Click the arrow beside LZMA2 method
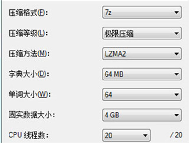The height and width of the screenshot is (143, 189). coord(177,54)
